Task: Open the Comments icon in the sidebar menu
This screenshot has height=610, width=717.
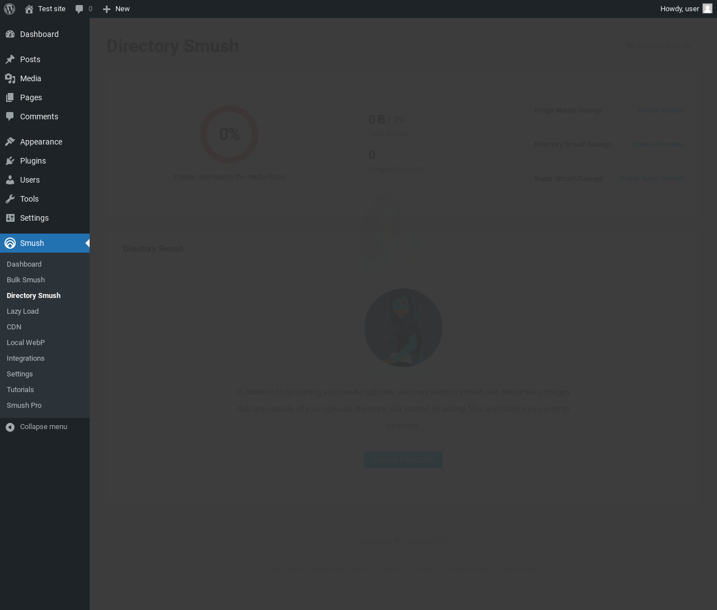Action: (x=10, y=117)
